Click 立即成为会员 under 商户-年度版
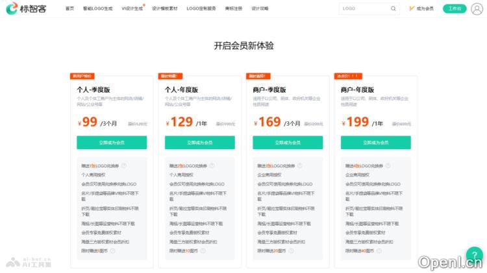 376,143
